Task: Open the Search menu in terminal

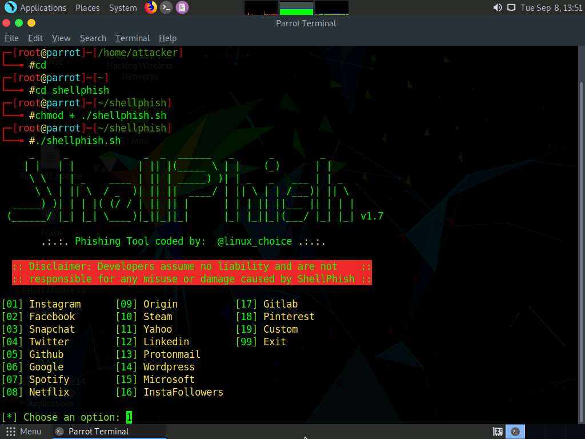Action: click(x=93, y=38)
